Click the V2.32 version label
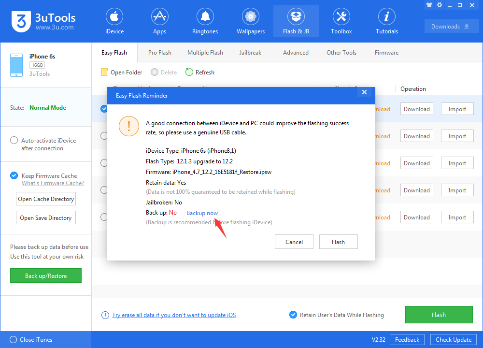483x348 pixels. tap(379, 340)
